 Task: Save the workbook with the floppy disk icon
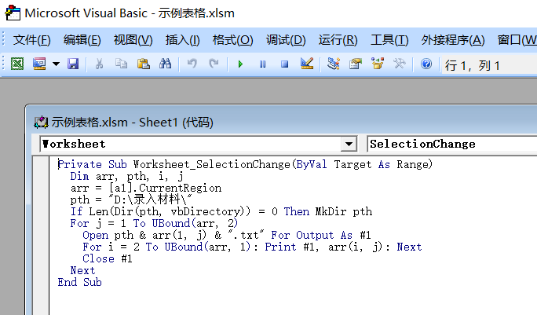pos(73,64)
